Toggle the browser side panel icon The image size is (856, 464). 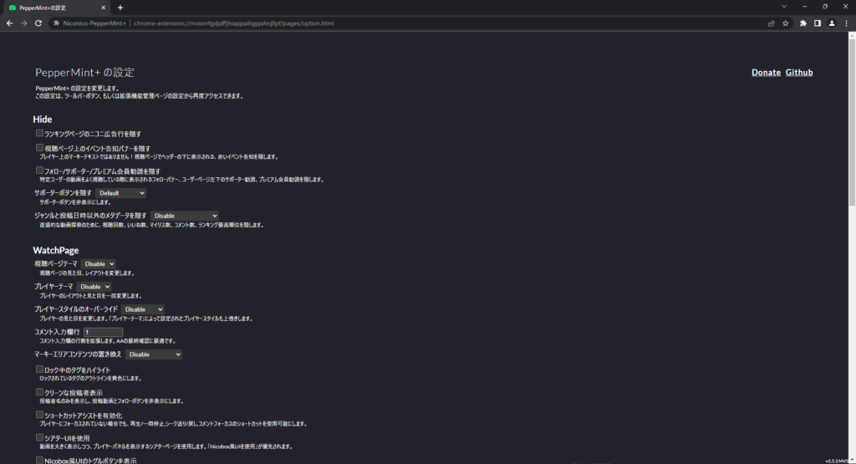point(818,23)
